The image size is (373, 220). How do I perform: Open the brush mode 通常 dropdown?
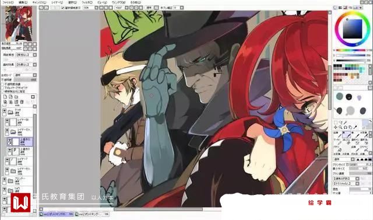[344, 159]
